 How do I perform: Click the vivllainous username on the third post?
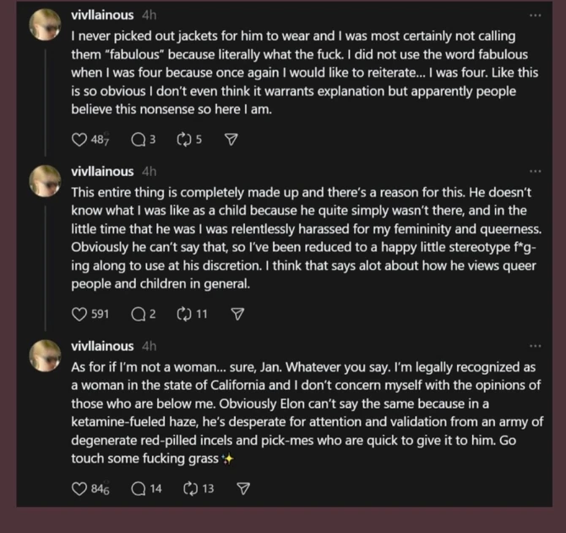[102, 346]
